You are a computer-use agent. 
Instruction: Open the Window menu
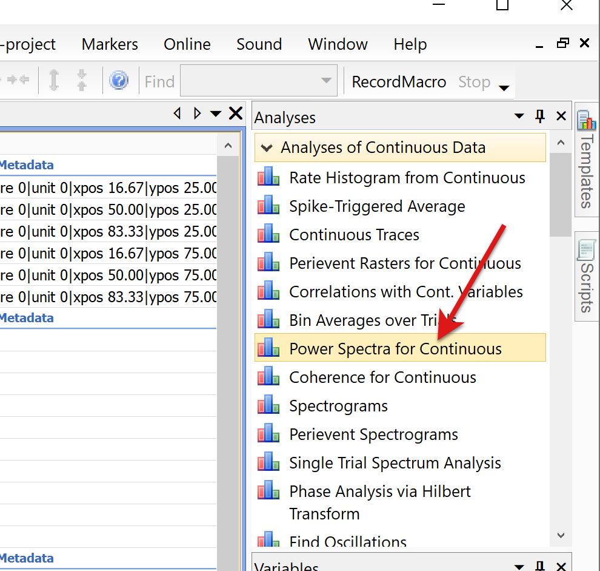coord(338,44)
